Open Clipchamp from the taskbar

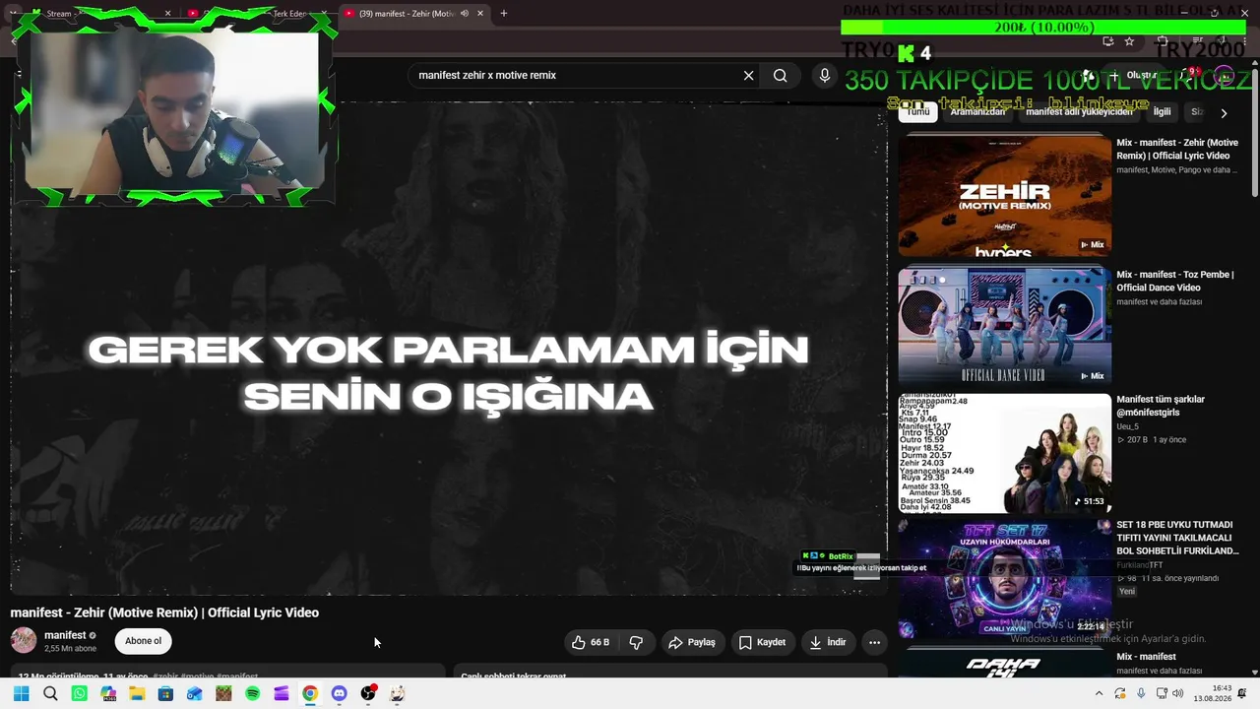pyautogui.click(x=282, y=694)
